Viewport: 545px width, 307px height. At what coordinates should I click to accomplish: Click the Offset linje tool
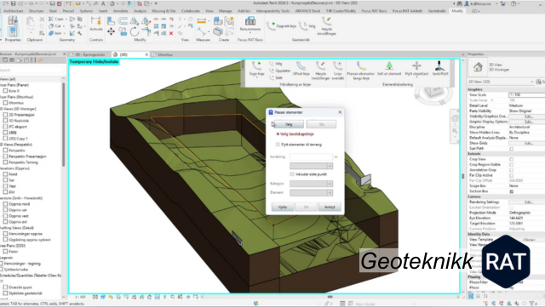click(301, 68)
